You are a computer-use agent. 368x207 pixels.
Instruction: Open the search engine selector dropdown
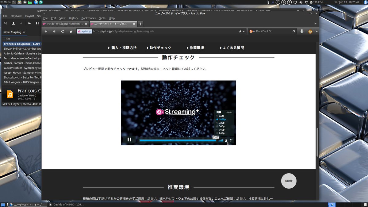pos(252,31)
